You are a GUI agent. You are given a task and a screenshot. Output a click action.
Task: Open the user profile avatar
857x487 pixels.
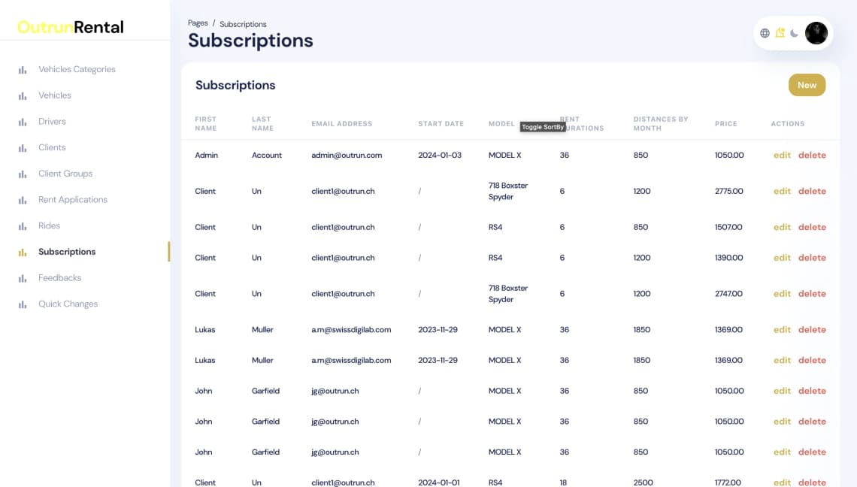[816, 33]
